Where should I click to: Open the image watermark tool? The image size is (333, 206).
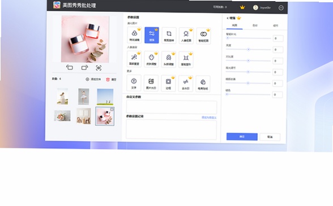tap(151, 83)
